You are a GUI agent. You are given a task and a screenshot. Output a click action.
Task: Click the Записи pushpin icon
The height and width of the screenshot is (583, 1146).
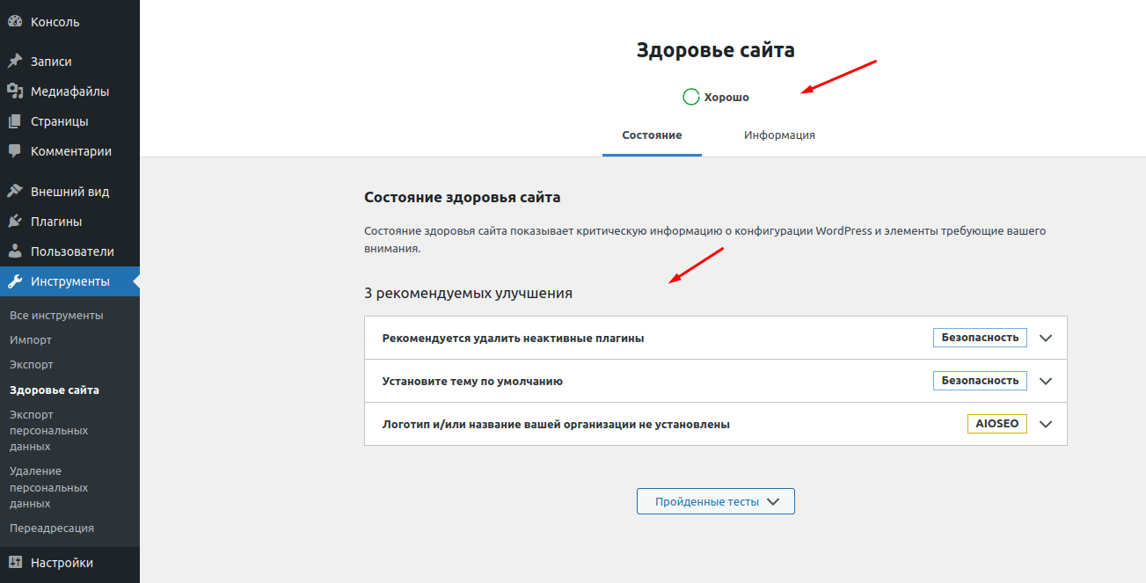[x=15, y=62]
